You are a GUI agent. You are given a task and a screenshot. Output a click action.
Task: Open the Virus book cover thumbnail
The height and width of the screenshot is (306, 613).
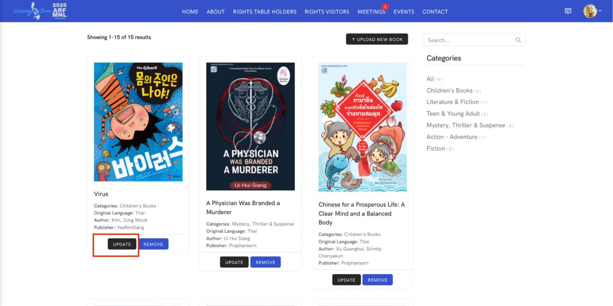pos(138,122)
